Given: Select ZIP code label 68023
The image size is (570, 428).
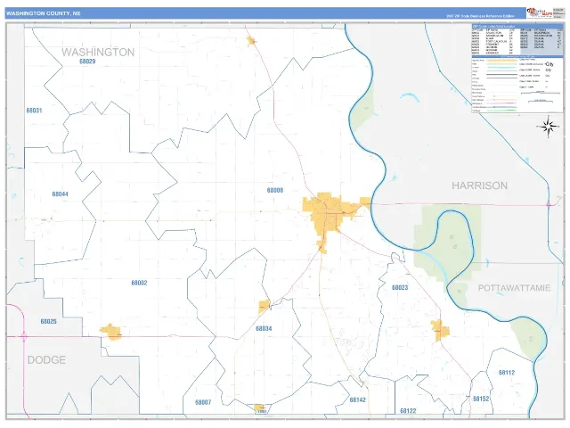Looking at the screenshot, I should [400, 287].
